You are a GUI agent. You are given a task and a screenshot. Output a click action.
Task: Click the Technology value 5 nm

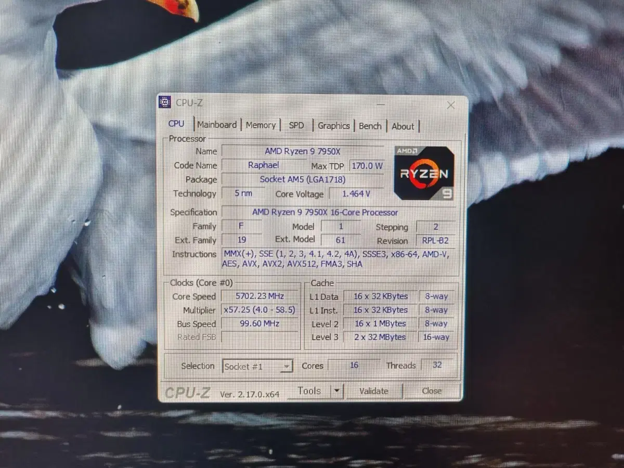243,193
